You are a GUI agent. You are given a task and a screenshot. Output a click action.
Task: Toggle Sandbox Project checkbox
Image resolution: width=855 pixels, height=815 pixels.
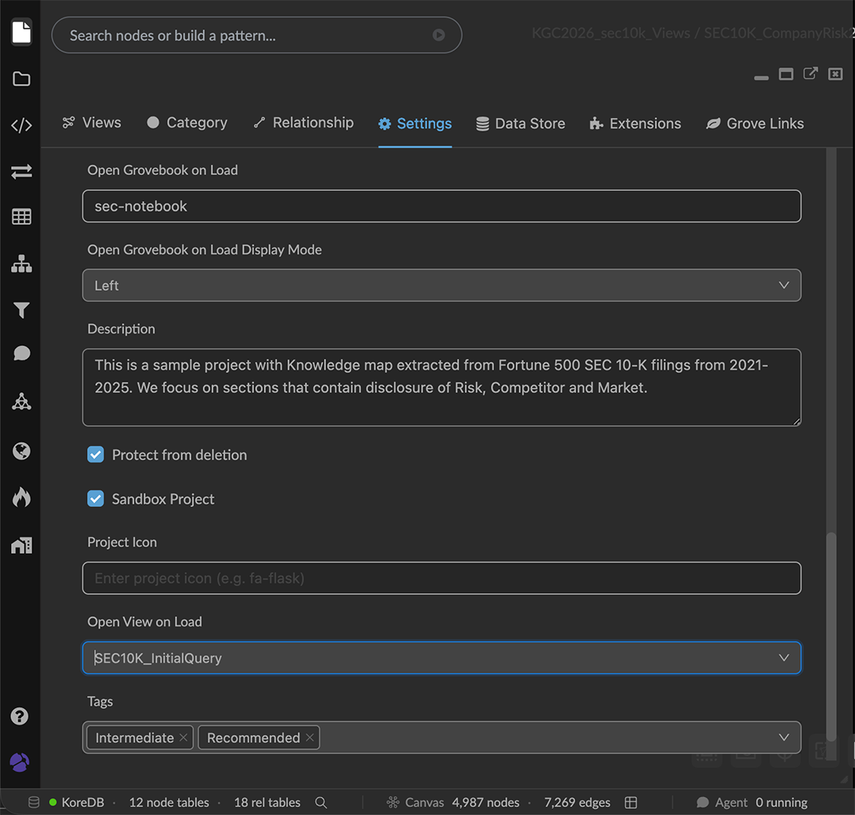[x=96, y=499]
